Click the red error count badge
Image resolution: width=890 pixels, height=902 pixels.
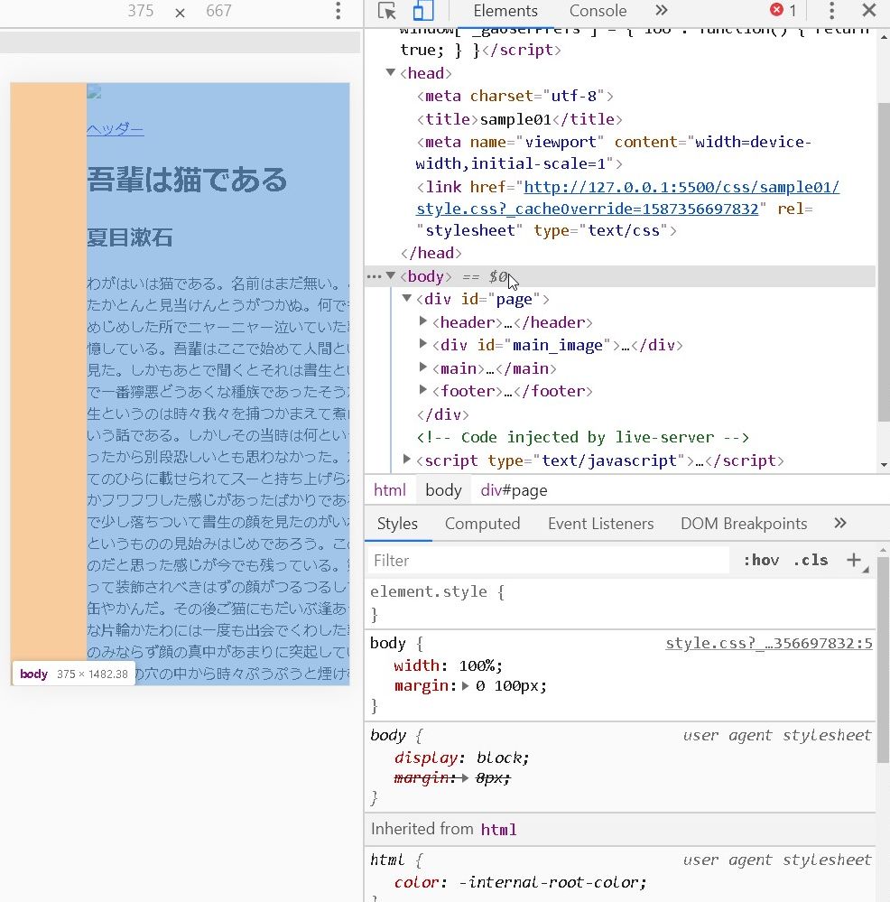coord(783,11)
